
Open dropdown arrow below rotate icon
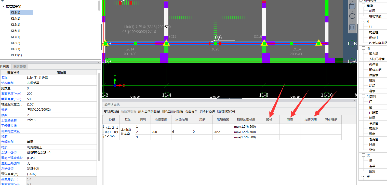click(x=352, y=21)
